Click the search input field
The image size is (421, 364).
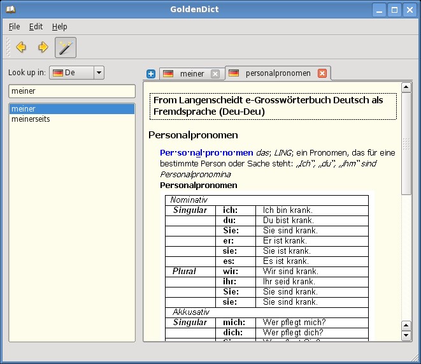[x=71, y=91]
